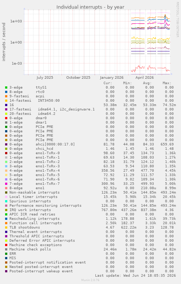
Task: Select the 'Individual interrupts - by year' title
Action: 90,7
